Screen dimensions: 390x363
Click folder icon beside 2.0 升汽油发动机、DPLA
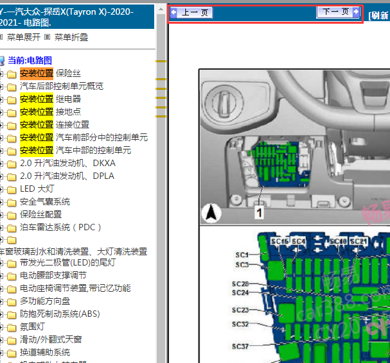[12, 177]
